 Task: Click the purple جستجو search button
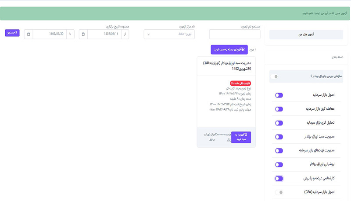click(x=12, y=33)
